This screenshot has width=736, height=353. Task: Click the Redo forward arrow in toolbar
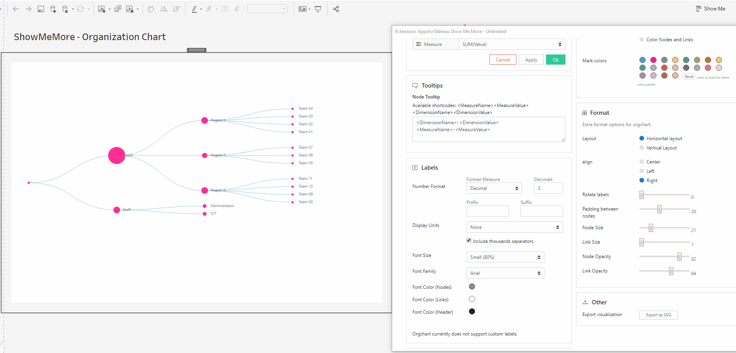pyautogui.click(x=28, y=9)
